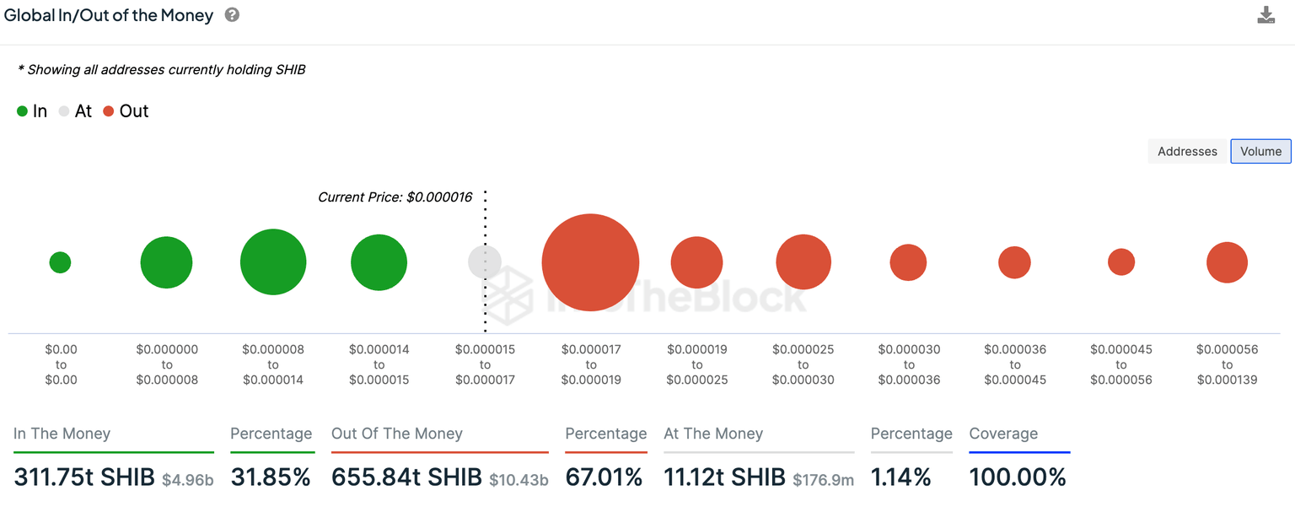Click the download chart icon
1295x512 pixels.
click(1265, 15)
